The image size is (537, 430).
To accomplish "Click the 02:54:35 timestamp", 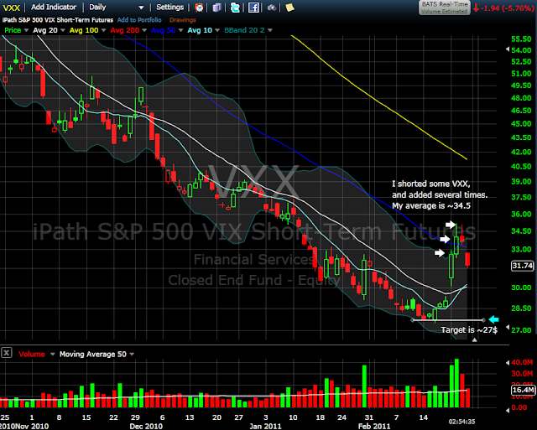I will point(461,422).
